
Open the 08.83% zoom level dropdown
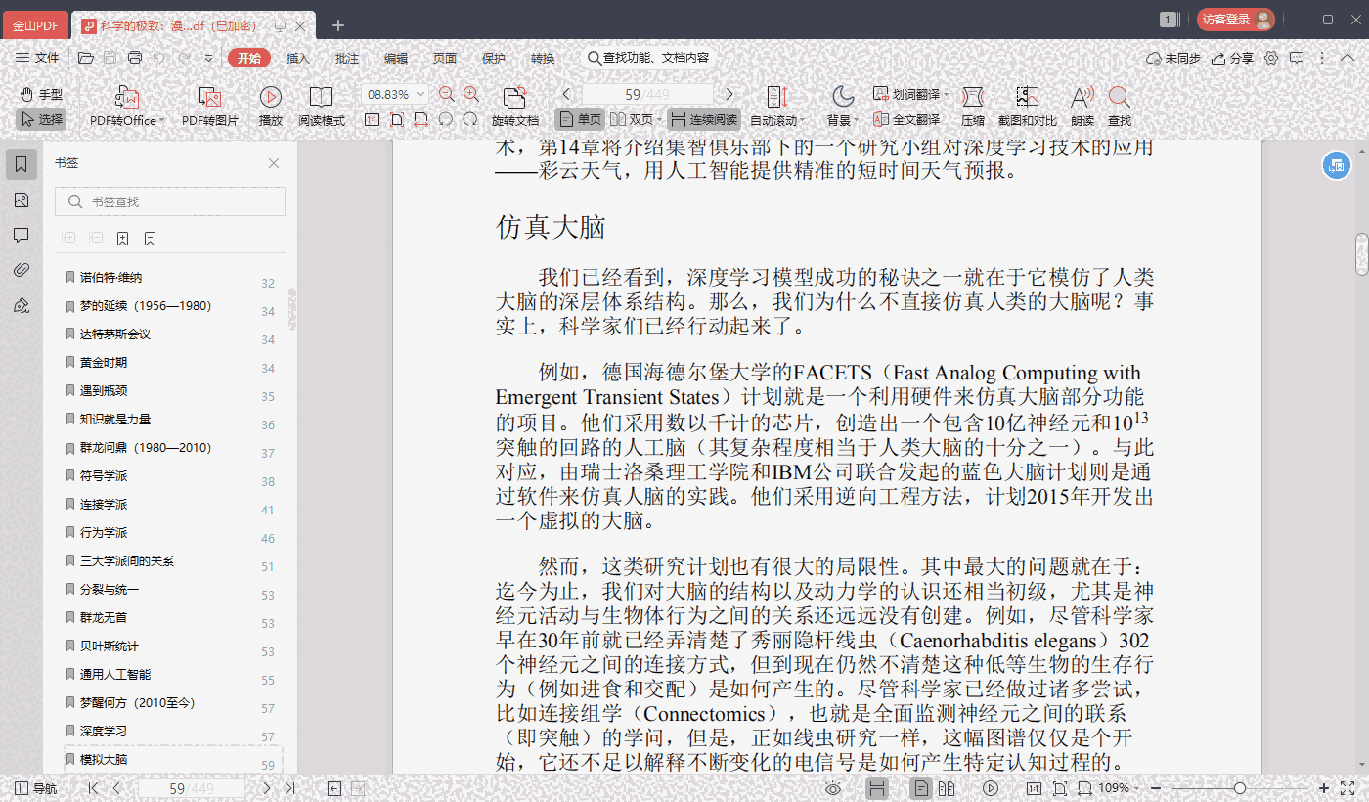396,95
